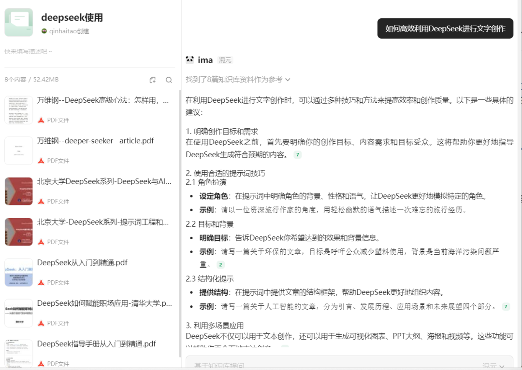This screenshot has width=522, height=370.
Task: Open thumbnail of DeepSeek从入门到精通.pdf
Action: click(19, 273)
